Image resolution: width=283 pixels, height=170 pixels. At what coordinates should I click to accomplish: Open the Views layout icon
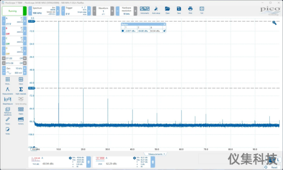point(21,81)
